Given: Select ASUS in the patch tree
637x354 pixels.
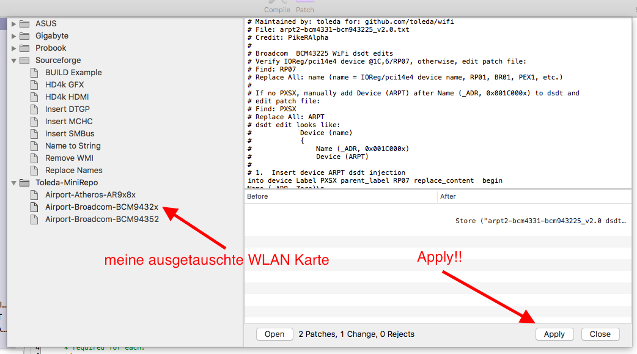Looking at the screenshot, I should 46,24.
